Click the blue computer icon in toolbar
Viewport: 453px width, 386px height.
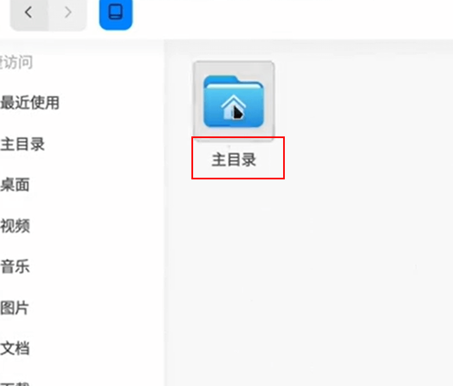[x=116, y=12]
